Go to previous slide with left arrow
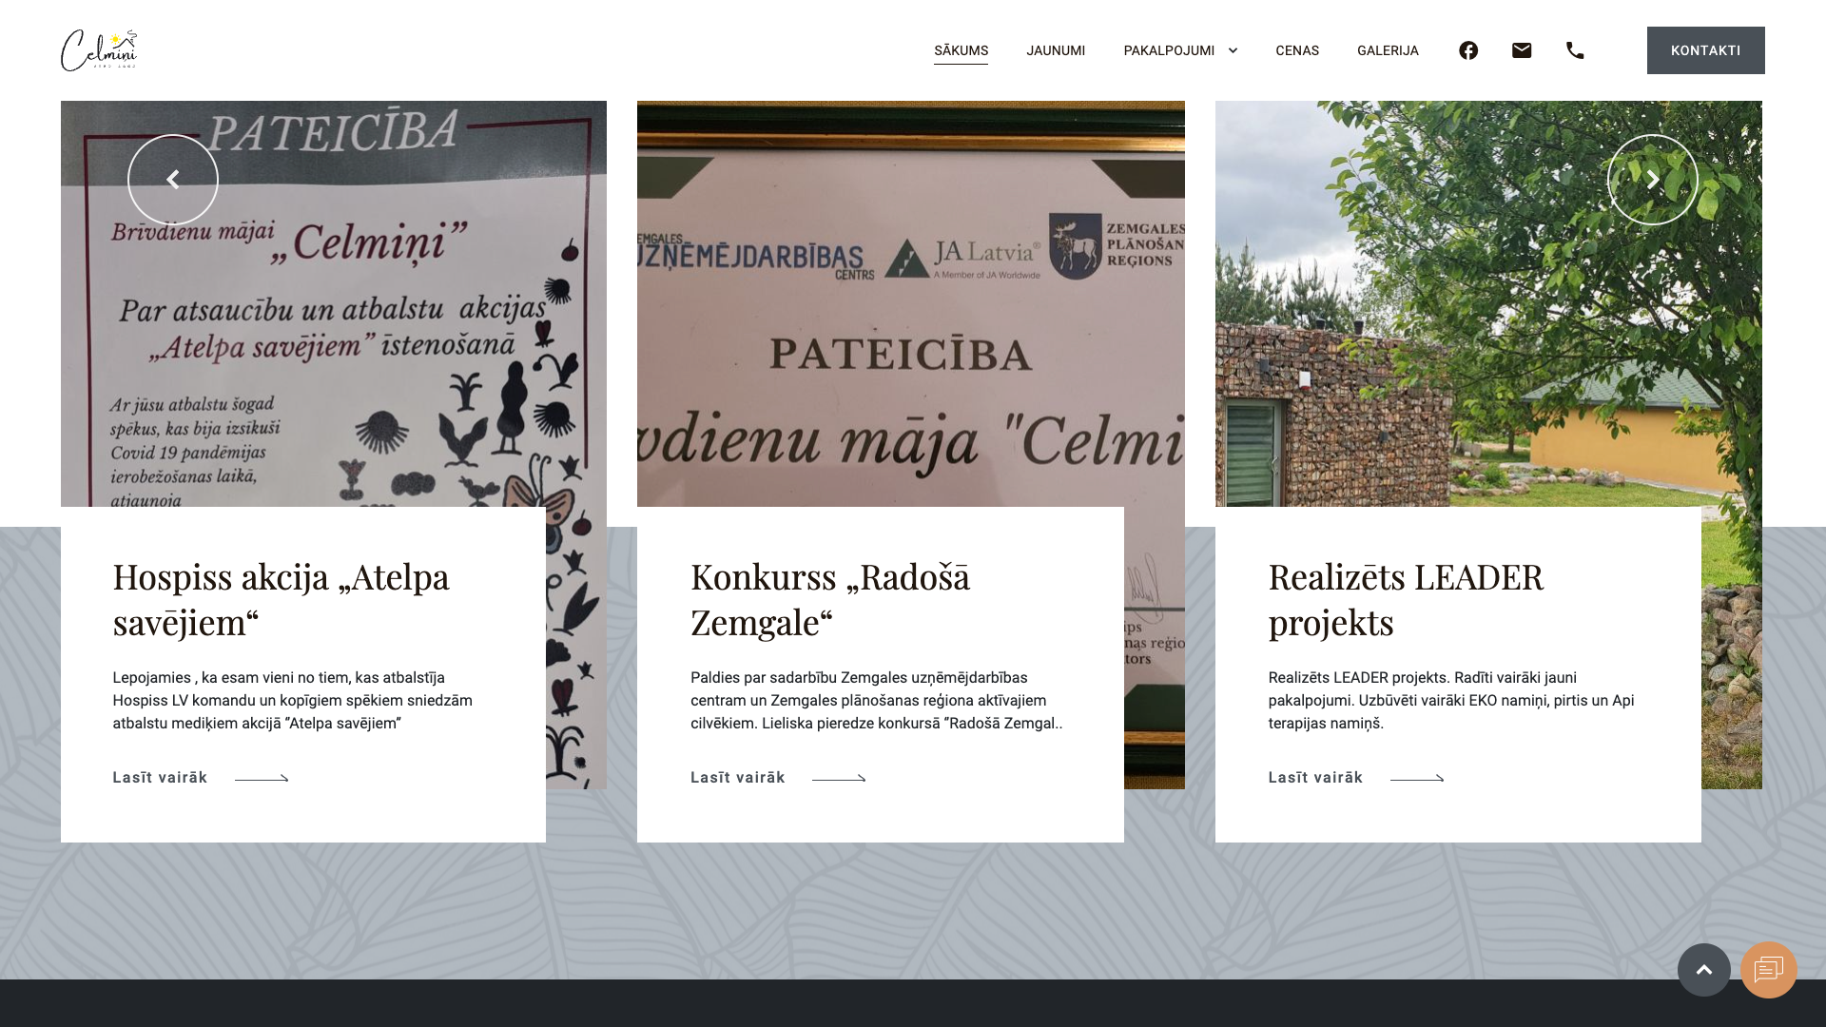This screenshot has width=1826, height=1027. (x=173, y=180)
